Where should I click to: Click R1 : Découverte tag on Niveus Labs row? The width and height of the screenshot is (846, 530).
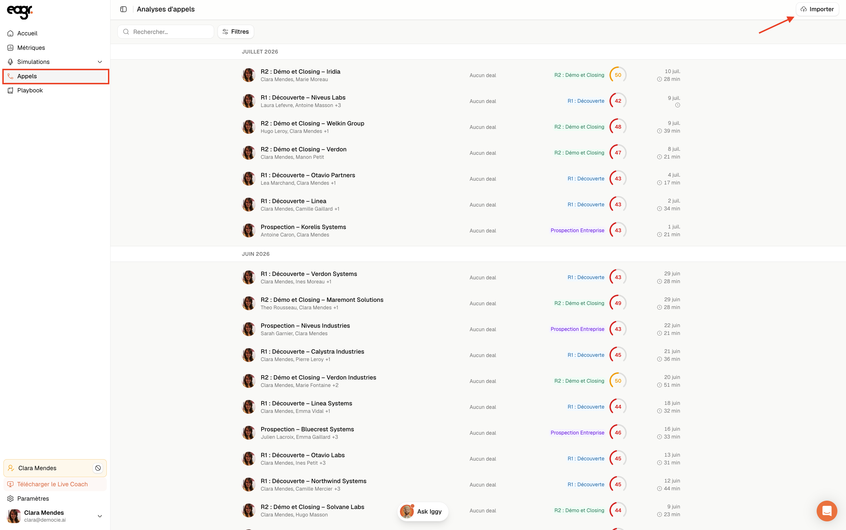click(x=586, y=101)
